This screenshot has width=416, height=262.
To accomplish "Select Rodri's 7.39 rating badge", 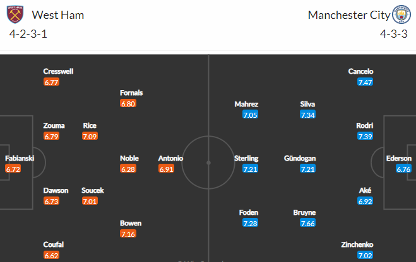I will [x=365, y=136].
